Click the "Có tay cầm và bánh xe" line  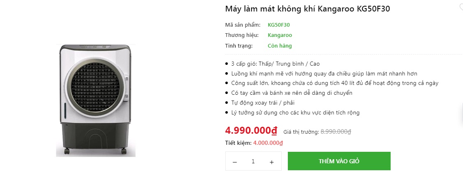(x=292, y=93)
